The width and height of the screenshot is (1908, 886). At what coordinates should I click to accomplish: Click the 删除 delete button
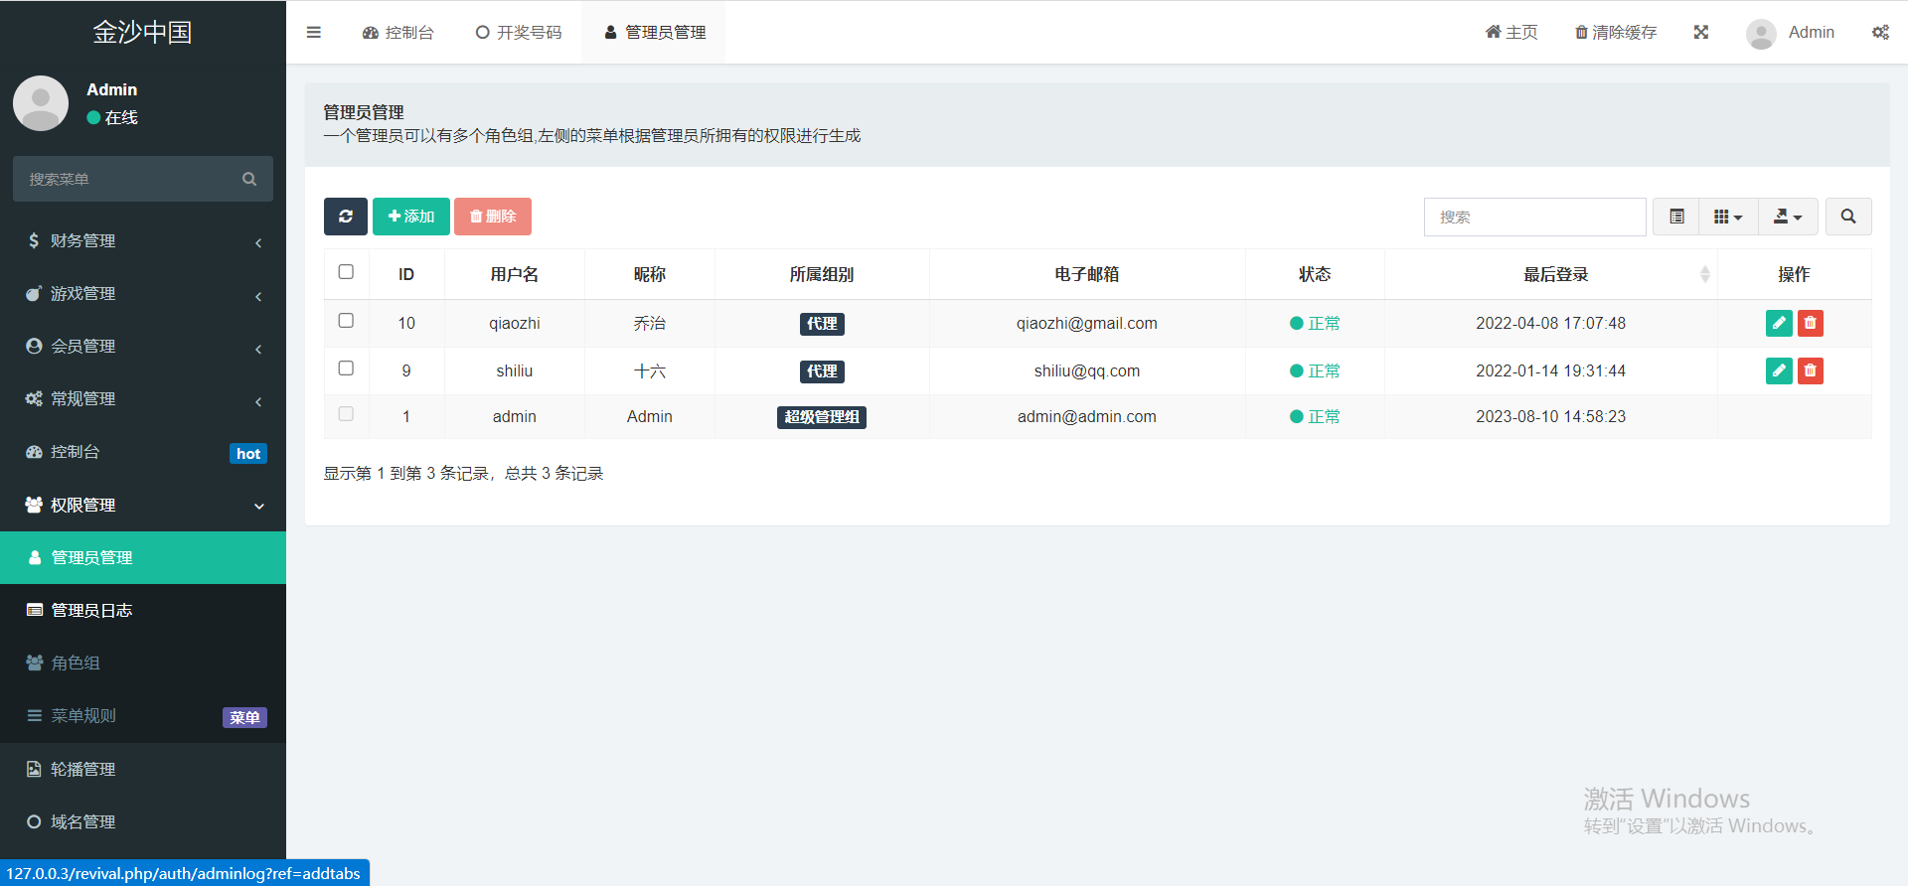[x=493, y=217]
